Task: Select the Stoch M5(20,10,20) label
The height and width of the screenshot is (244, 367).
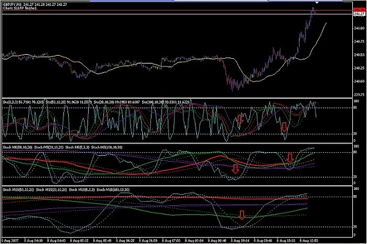Action: point(49,148)
